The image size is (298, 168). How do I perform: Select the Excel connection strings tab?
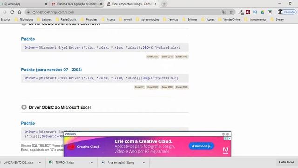(x=131, y=4)
